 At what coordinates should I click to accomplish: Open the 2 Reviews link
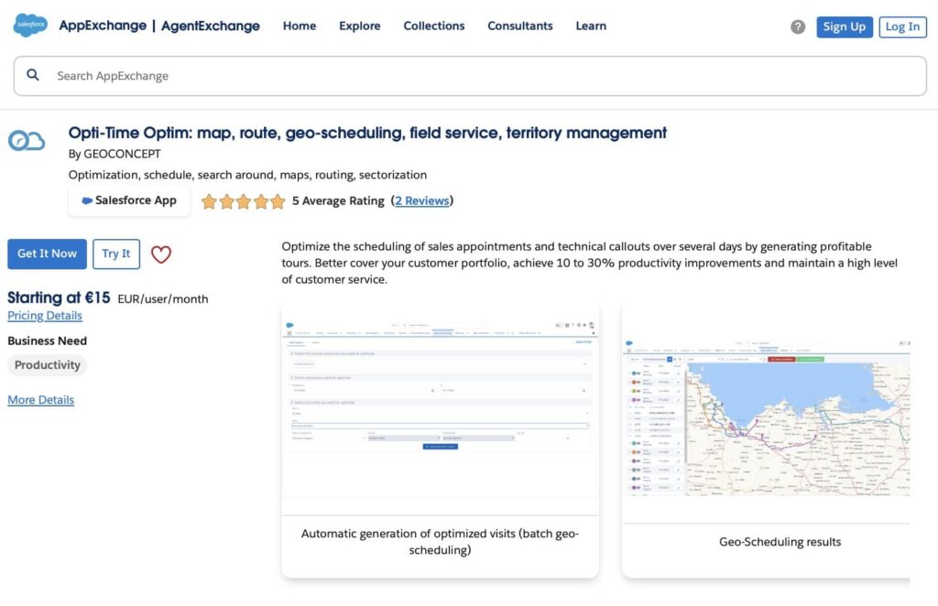(x=422, y=200)
